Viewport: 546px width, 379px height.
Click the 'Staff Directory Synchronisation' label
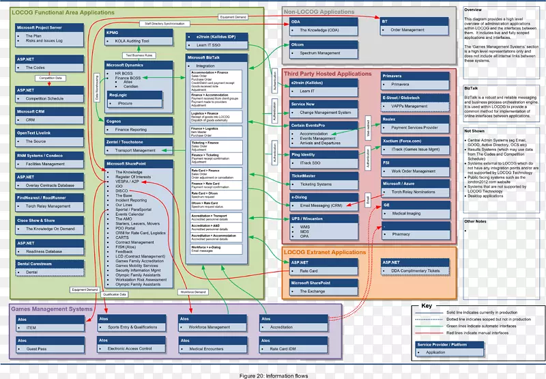pos(164,24)
